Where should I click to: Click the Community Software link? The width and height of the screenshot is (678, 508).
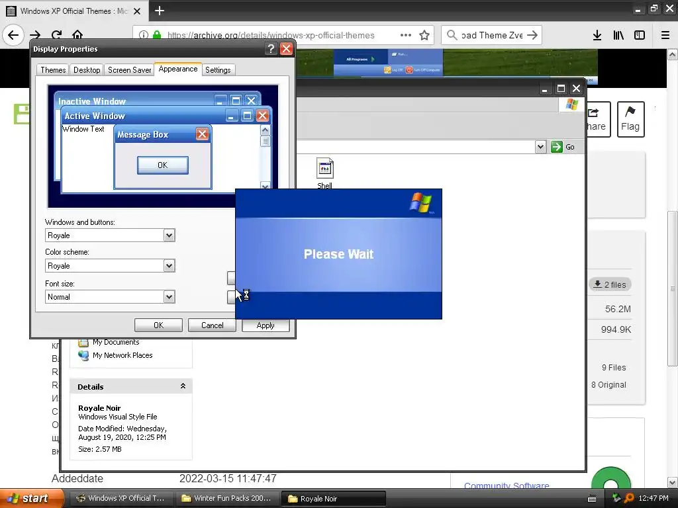tap(507, 486)
